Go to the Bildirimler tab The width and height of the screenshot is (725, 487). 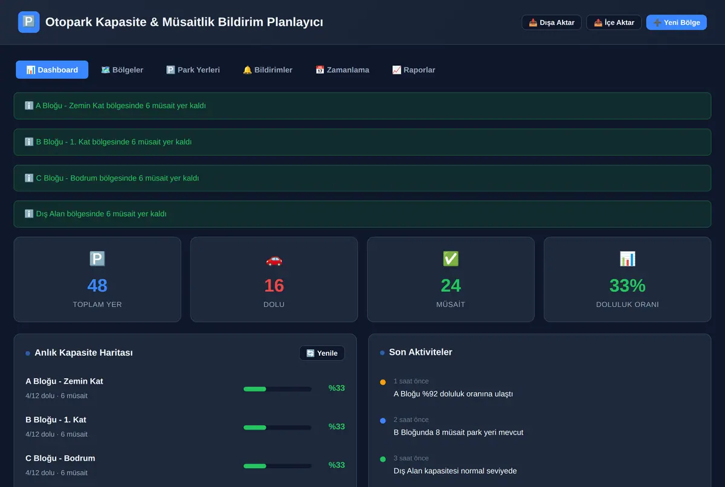[x=268, y=69]
